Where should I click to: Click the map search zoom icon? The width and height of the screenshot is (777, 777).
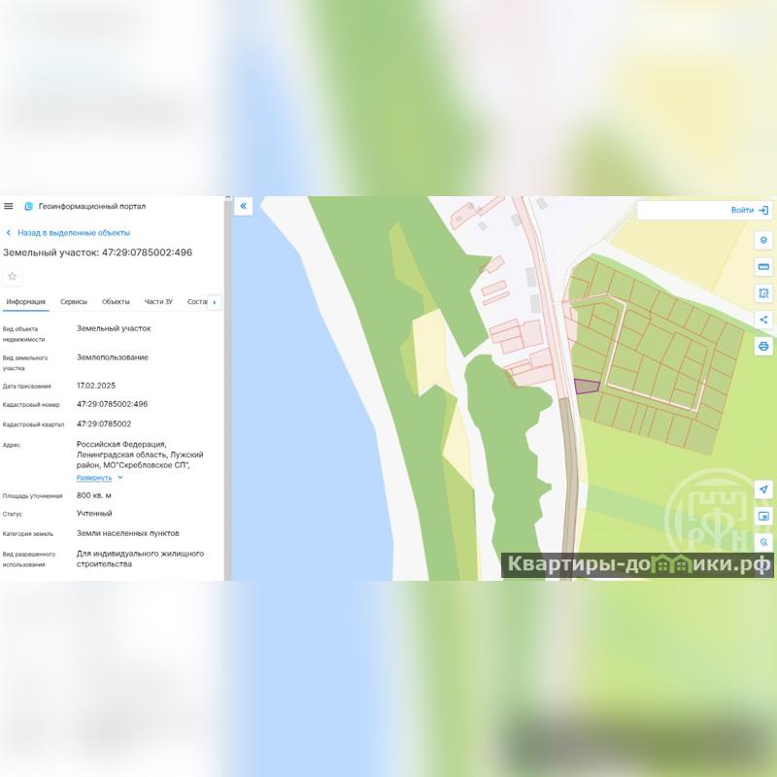coord(763,542)
